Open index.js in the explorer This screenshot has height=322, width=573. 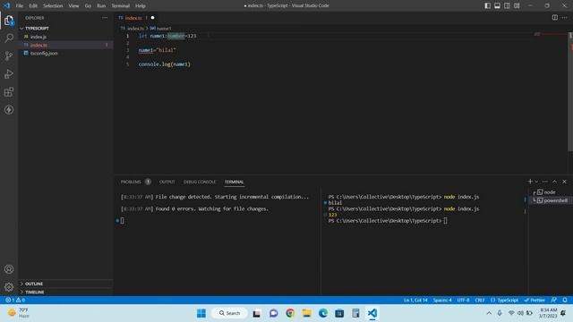click(x=38, y=37)
